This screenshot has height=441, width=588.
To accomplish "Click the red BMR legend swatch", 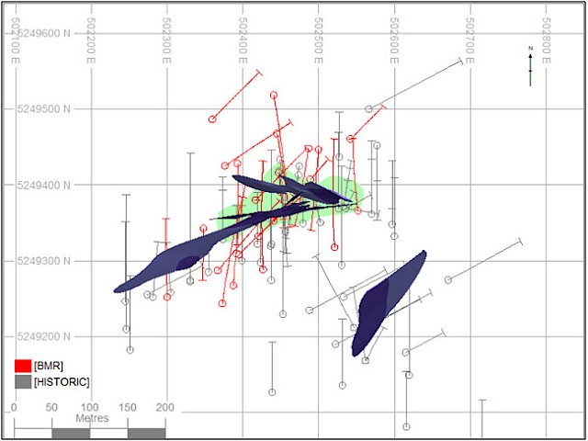I will 24,367.
